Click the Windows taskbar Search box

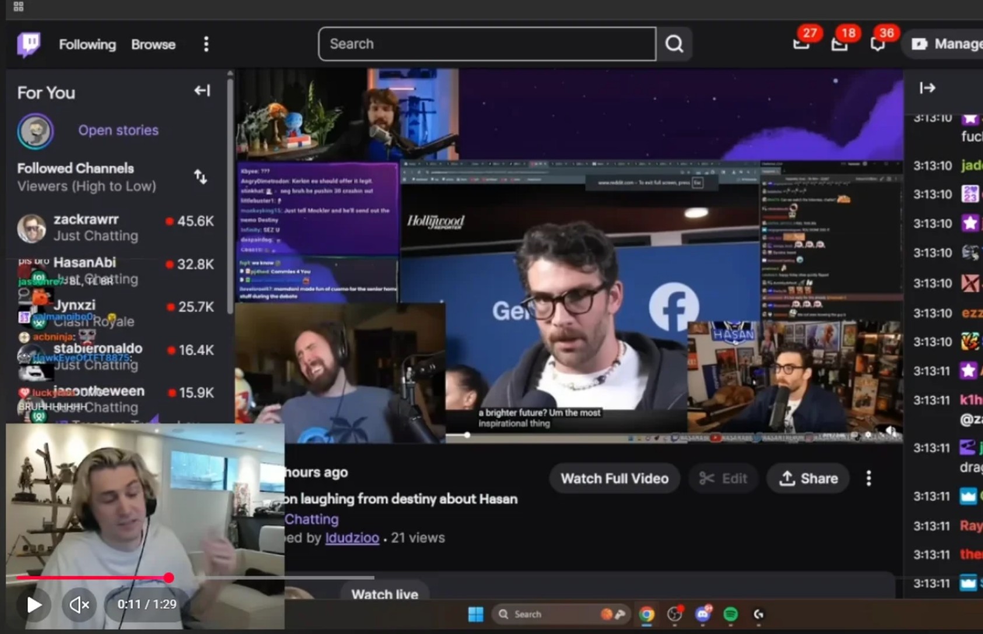[562, 614]
